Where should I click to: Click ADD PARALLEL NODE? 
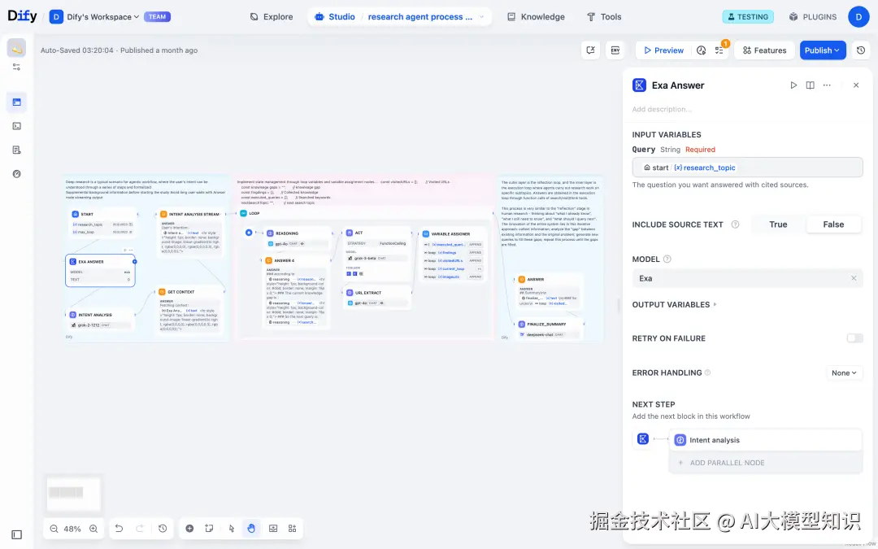click(x=766, y=463)
